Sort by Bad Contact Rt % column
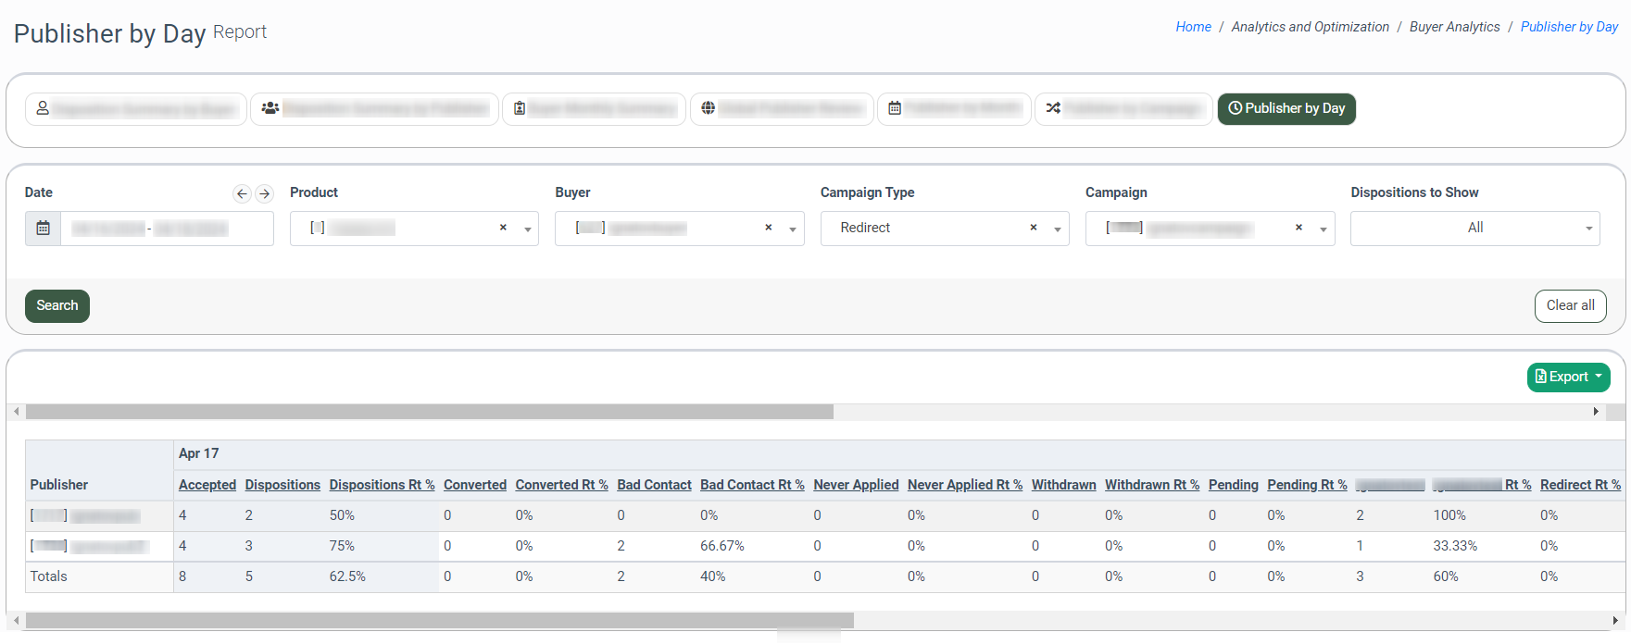This screenshot has width=1631, height=644. [x=751, y=485]
